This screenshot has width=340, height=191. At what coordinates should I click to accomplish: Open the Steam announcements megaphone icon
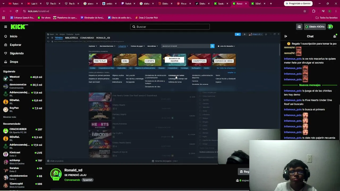coord(238,34)
